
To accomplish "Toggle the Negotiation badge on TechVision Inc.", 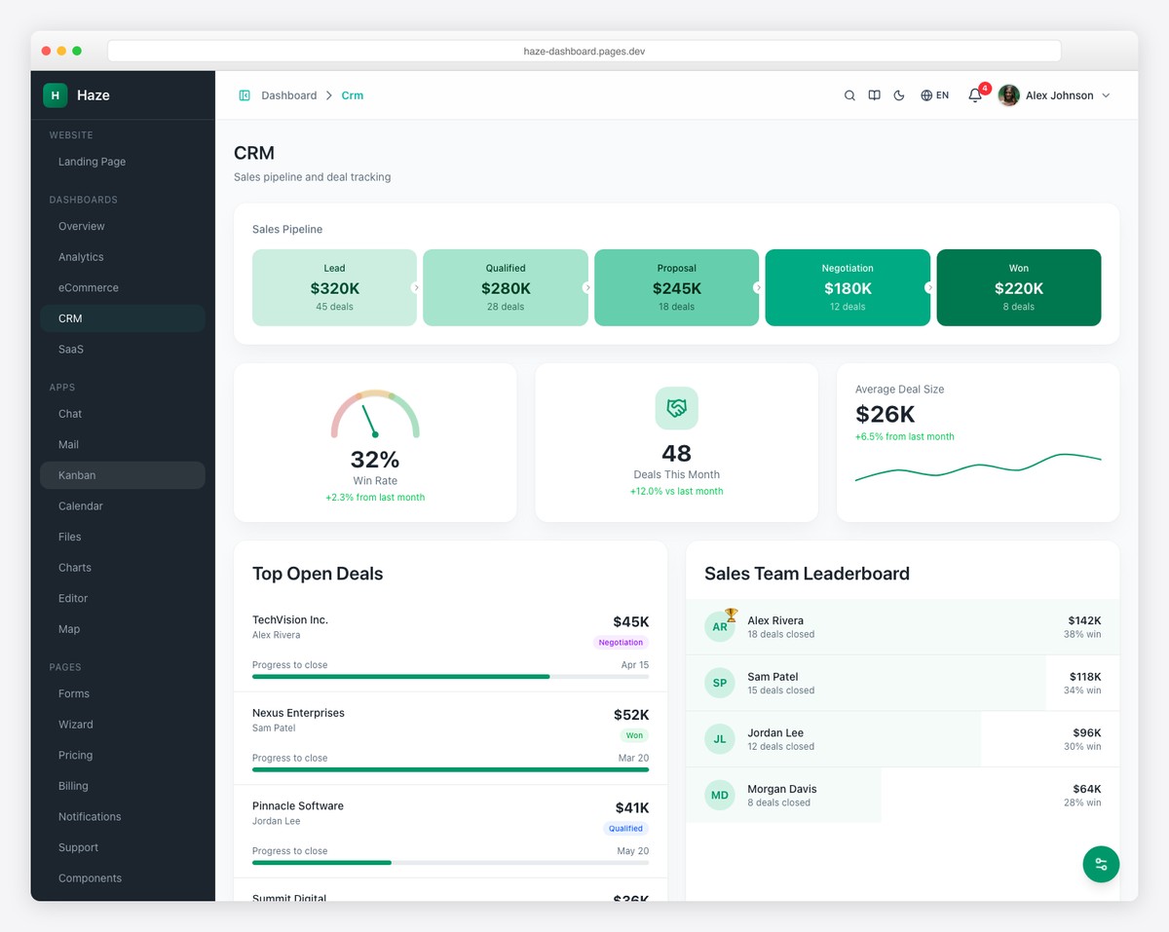I will pos(621,642).
